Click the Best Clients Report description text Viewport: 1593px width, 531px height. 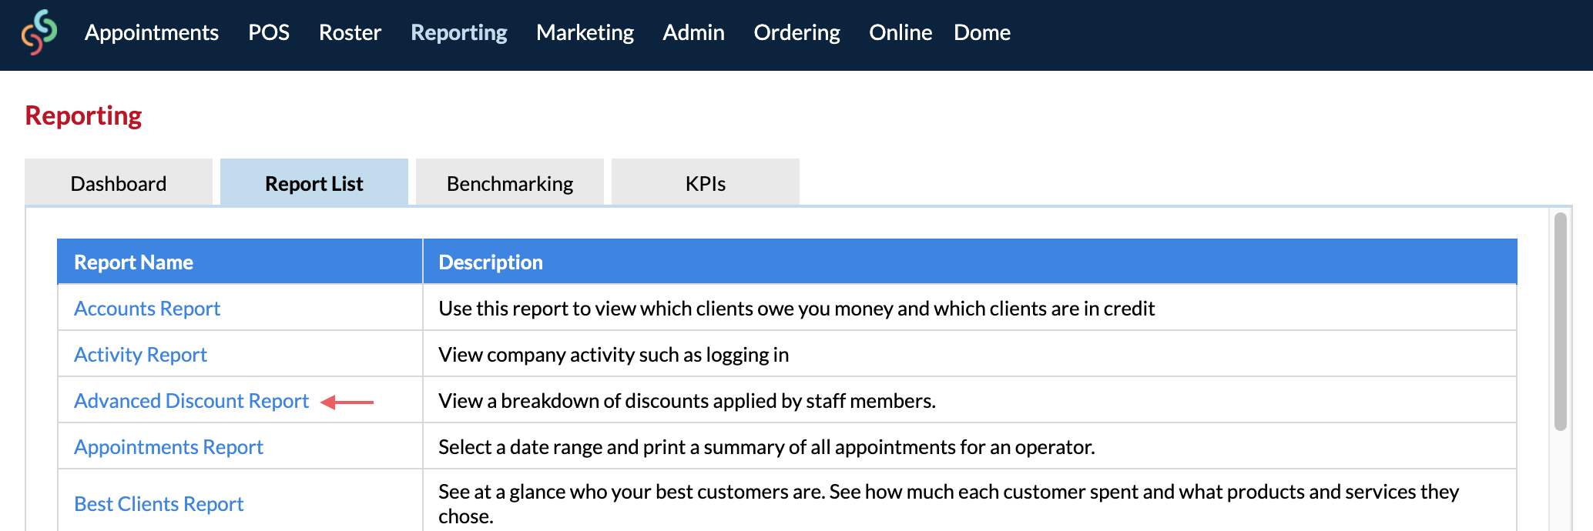(x=949, y=504)
